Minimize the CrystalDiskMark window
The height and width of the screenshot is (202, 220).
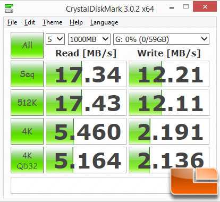click(x=172, y=8)
